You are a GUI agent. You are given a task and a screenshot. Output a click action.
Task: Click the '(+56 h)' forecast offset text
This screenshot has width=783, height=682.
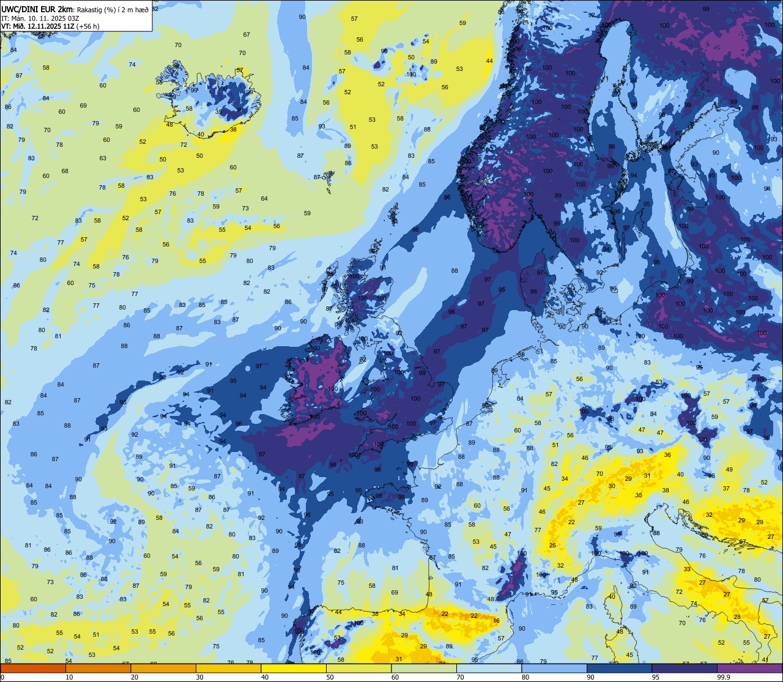click(89, 26)
